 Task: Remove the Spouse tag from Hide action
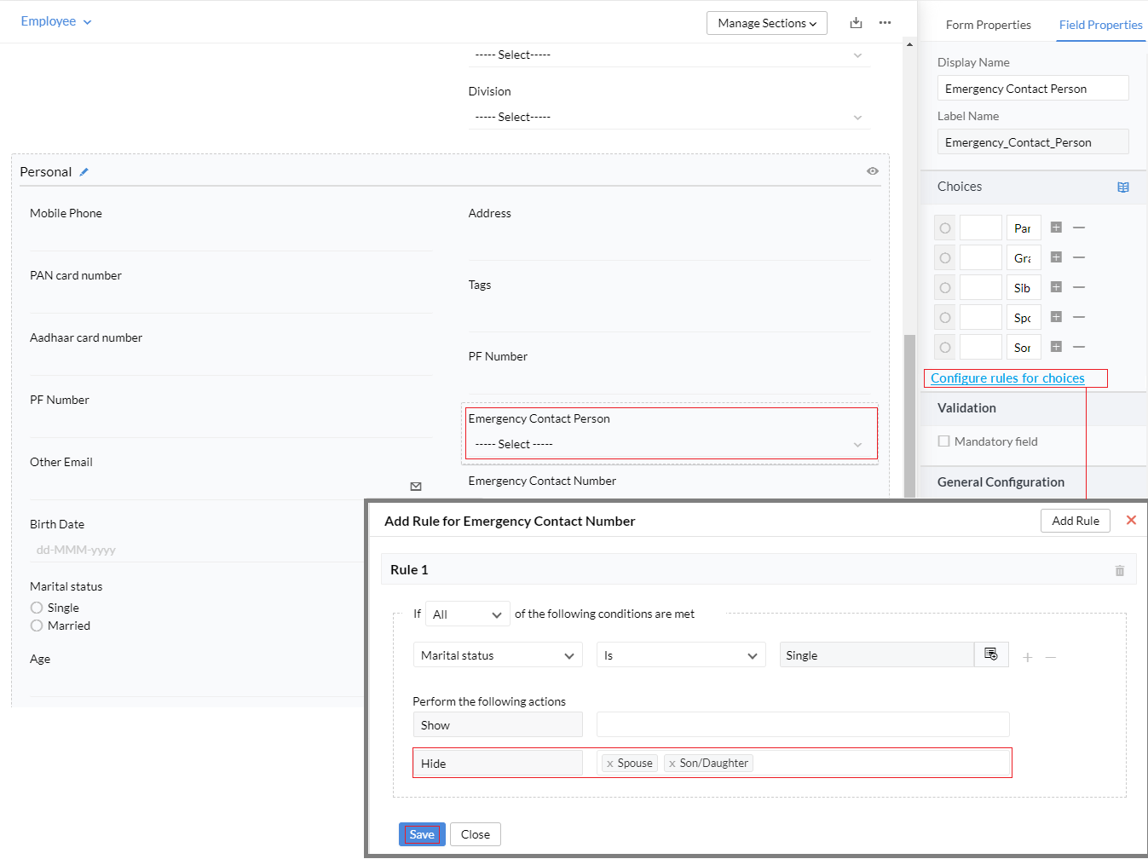coord(610,764)
